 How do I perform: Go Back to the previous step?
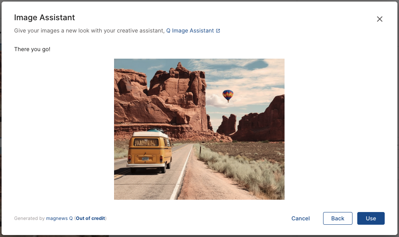click(338, 218)
